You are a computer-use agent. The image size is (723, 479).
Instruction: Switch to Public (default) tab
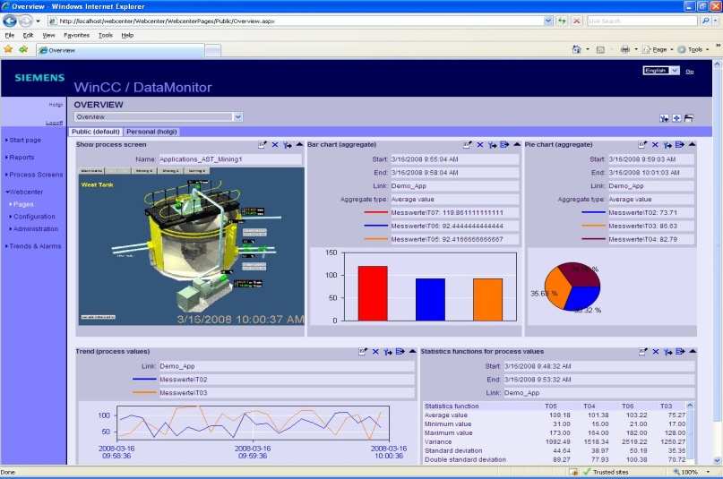(96, 132)
